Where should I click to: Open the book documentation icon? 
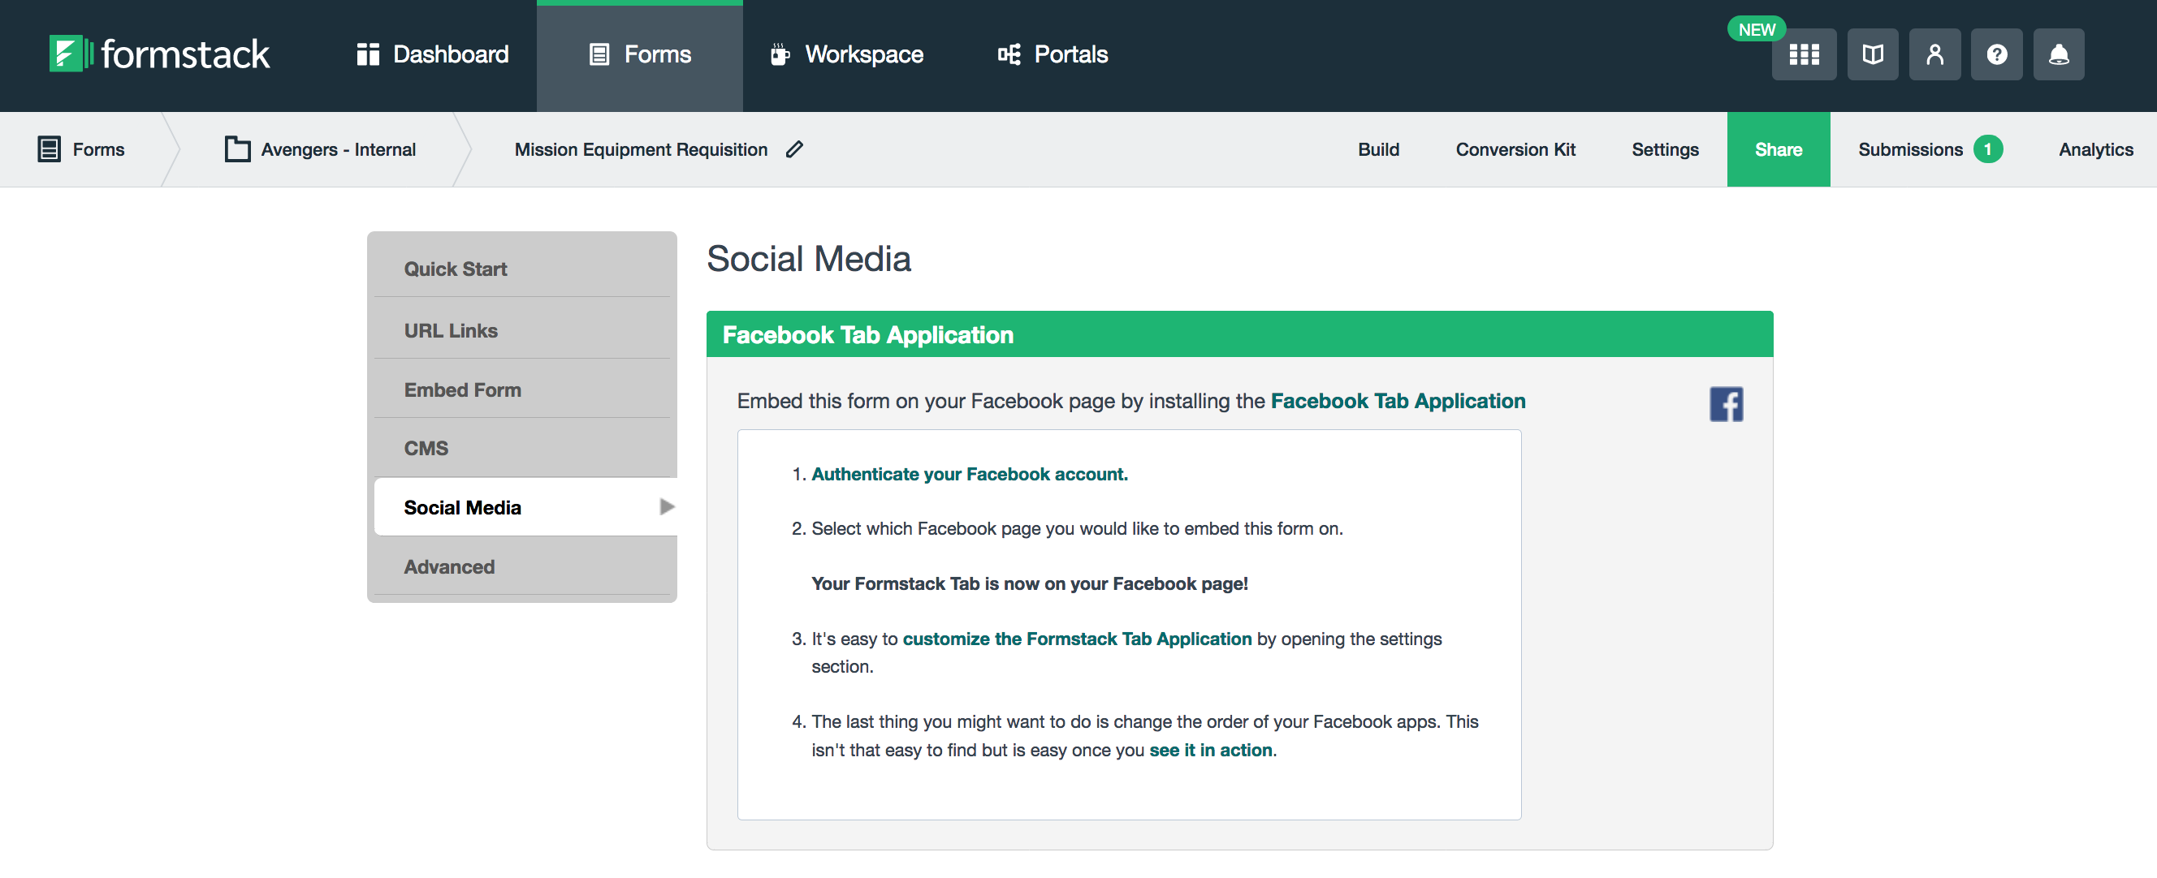tap(1871, 54)
